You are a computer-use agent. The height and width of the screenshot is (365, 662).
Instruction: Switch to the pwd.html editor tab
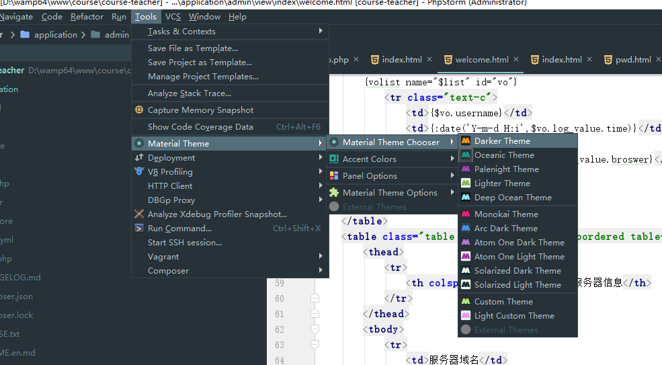tap(633, 60)
